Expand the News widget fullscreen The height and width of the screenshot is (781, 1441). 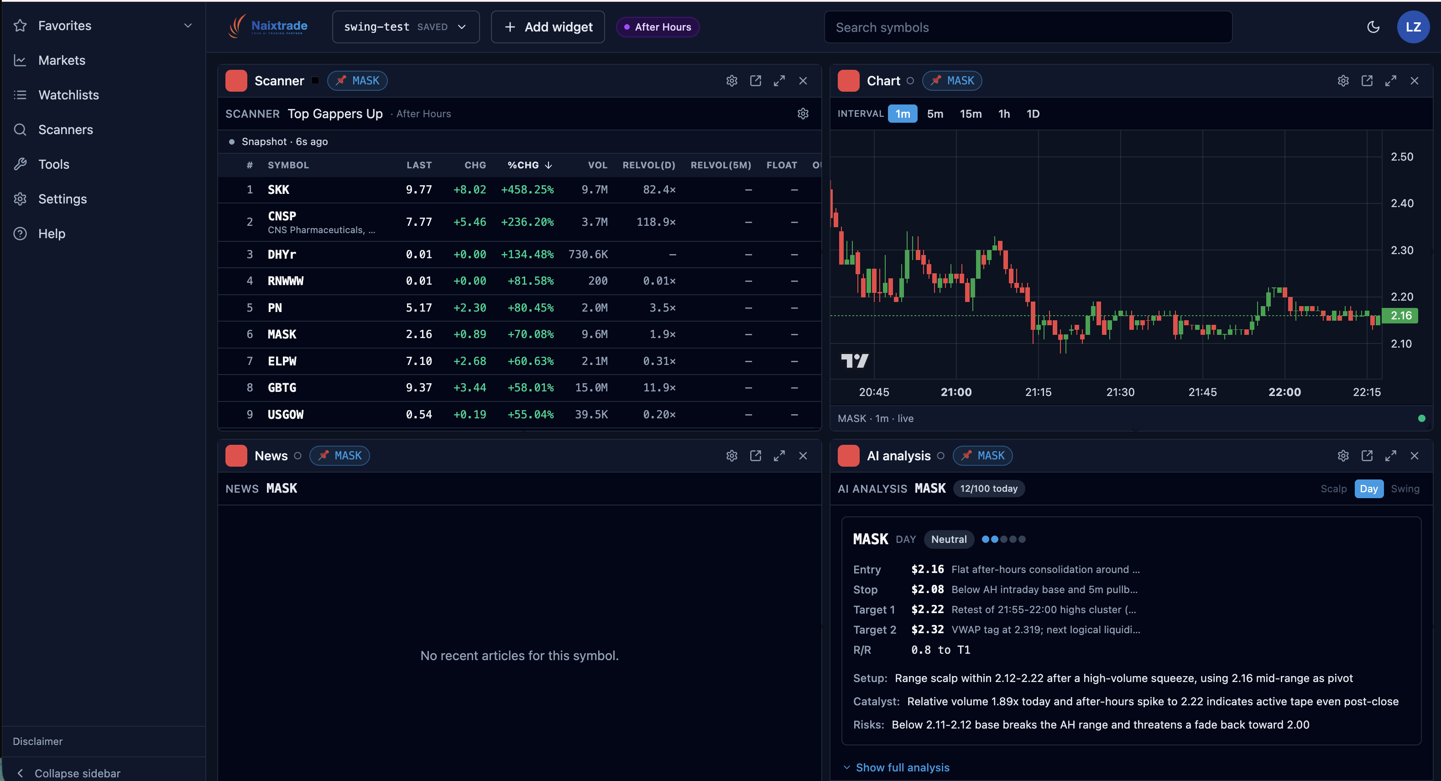[x=779, y=455]
